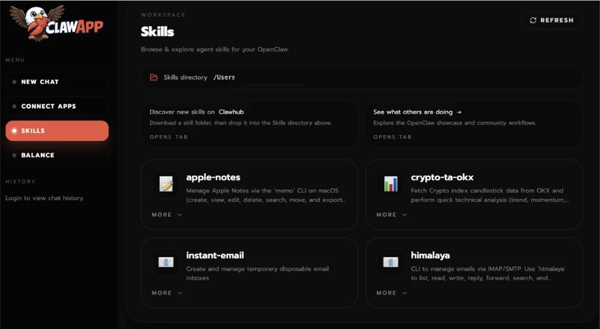Click the instant-email envelope icon
The image size is (600, 329).
pyautogui.click(x=166, y=262)
